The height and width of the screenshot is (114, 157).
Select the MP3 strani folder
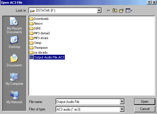(x=39, y=38)
